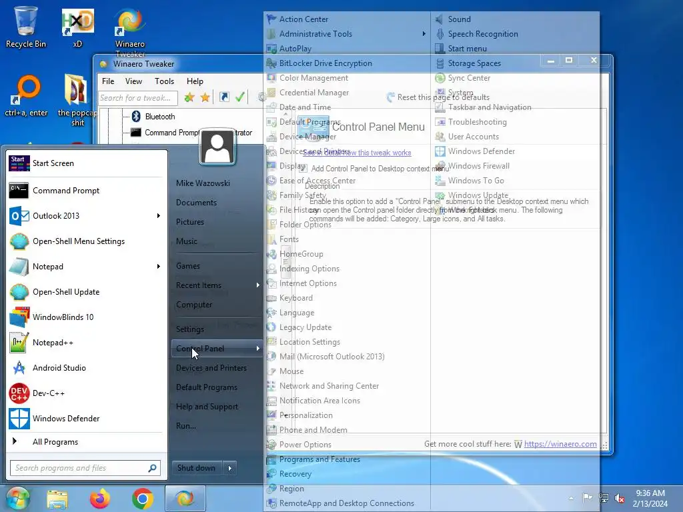Open the View menu in Winaero Tweaker
This screenshot has height=512, width=683.
(133, 81)
